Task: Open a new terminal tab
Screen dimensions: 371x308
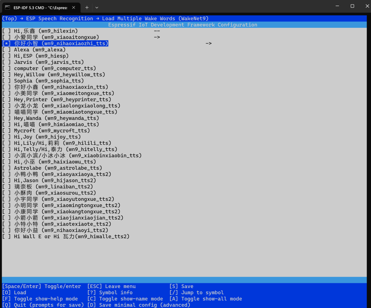Action: (87, 8)
